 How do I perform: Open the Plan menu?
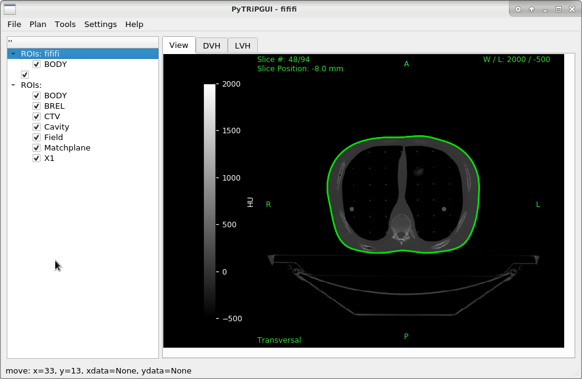(37, 24)
